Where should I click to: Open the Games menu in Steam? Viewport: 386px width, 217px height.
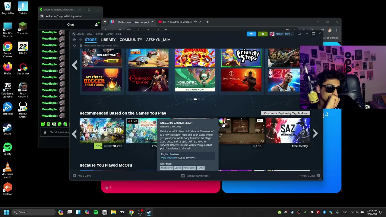click(x=109, y=34)
